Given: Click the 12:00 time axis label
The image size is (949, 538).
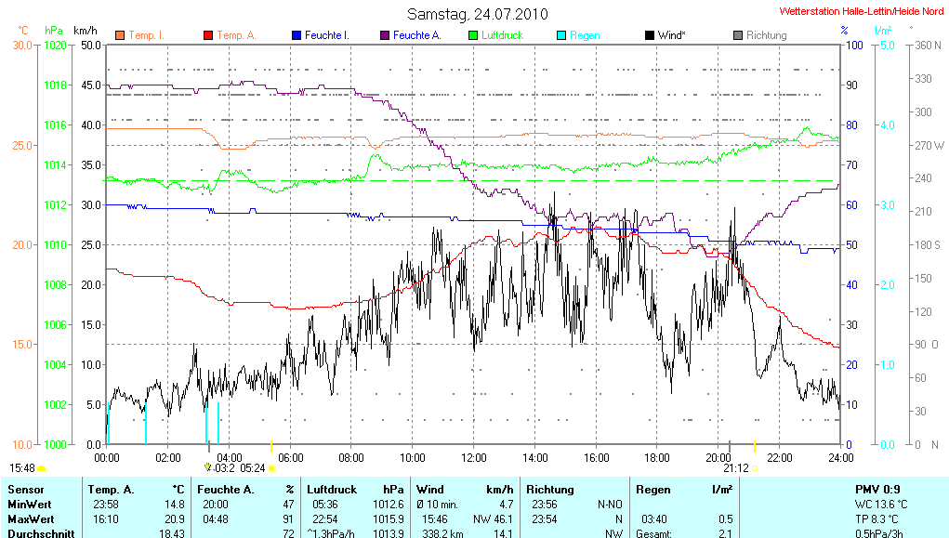Looking at the screenshot, I should point(474,457).
